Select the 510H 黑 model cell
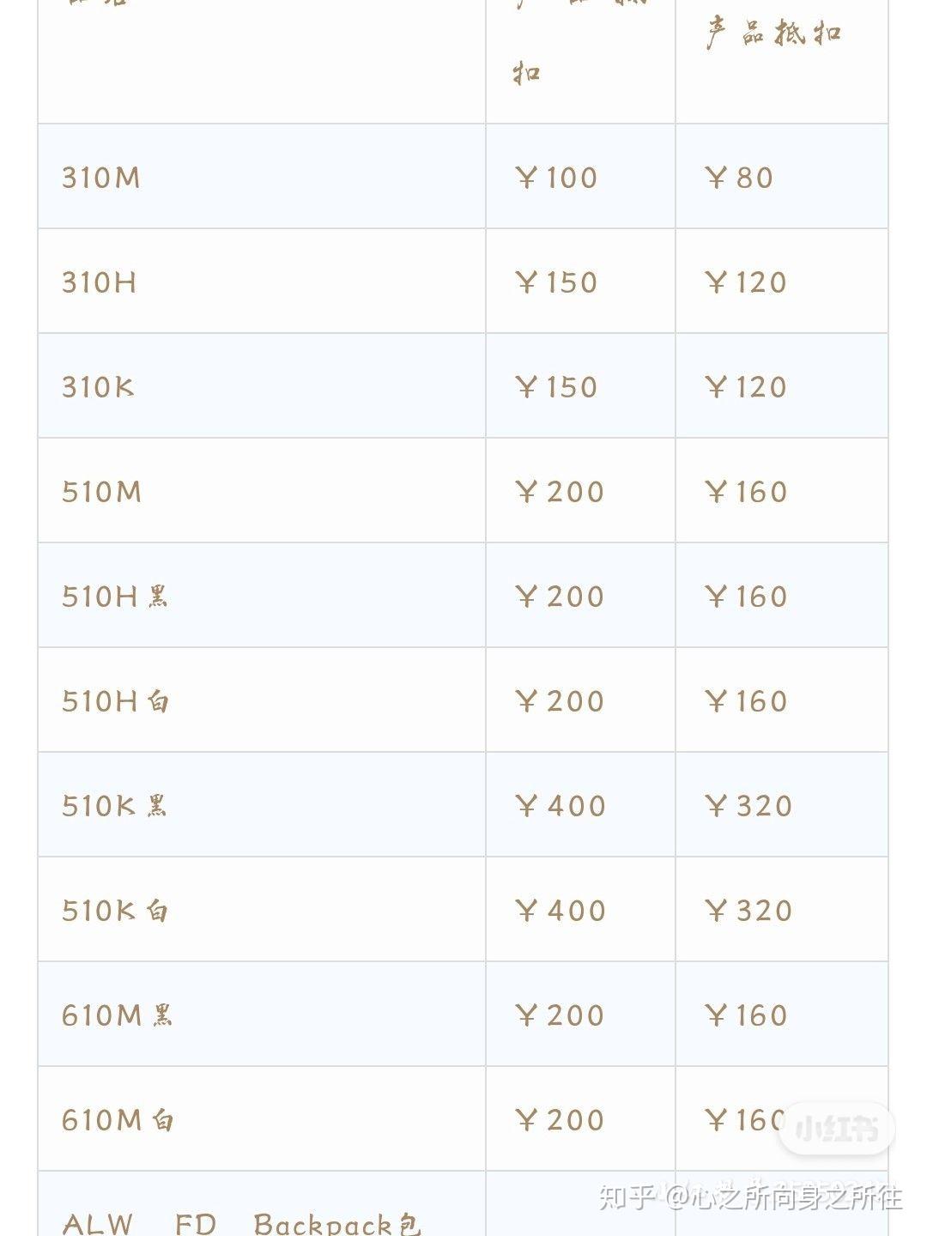 [115, 597]
